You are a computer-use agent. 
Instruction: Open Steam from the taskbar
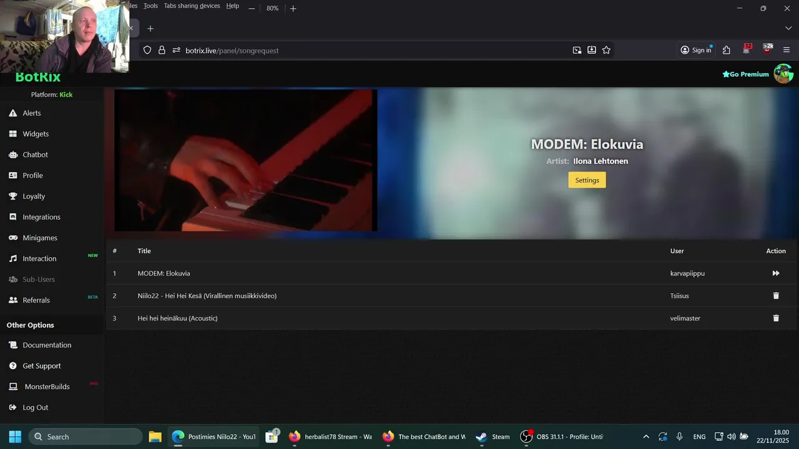tap(493, 437)
